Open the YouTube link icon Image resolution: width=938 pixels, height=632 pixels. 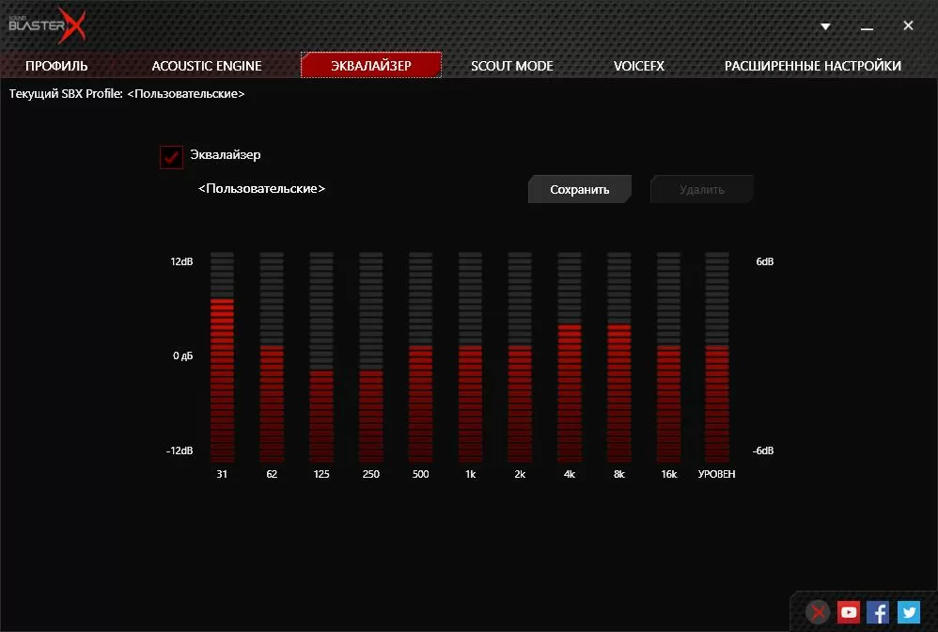pyautogui.click(x=849, y=612)
